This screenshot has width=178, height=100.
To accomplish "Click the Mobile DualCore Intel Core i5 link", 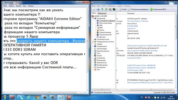I will 147,46.
